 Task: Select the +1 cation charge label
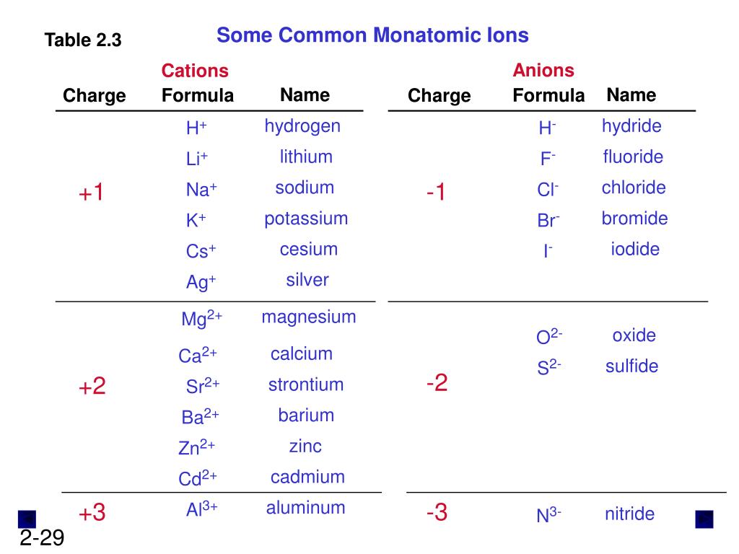click(91, 192)
